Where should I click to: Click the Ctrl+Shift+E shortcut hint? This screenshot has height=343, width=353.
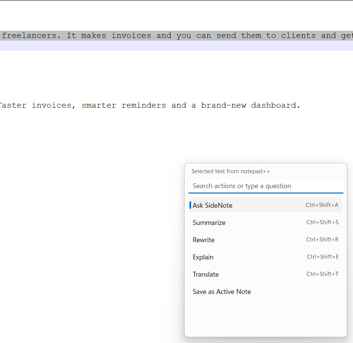(x=323, y=257)
